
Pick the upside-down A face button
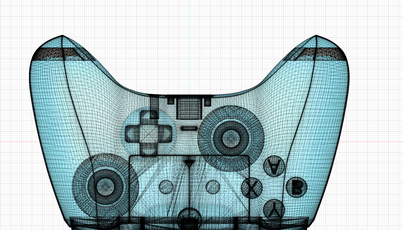pos(274,166)
